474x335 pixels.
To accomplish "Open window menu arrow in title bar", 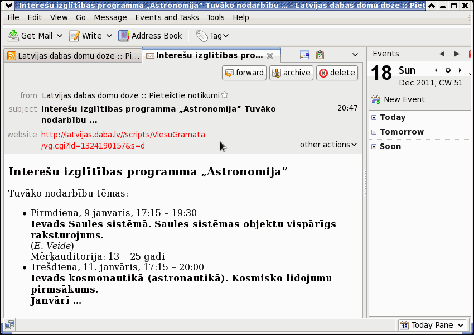I will (x=9, y=5).
